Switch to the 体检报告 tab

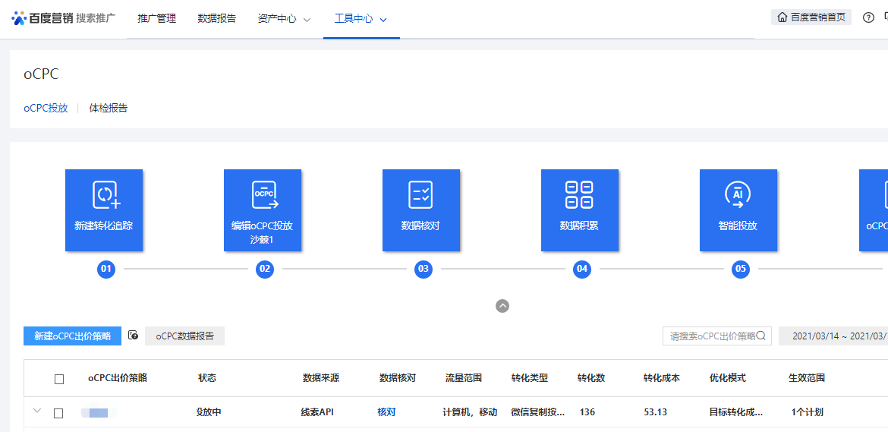coord(109,108)
